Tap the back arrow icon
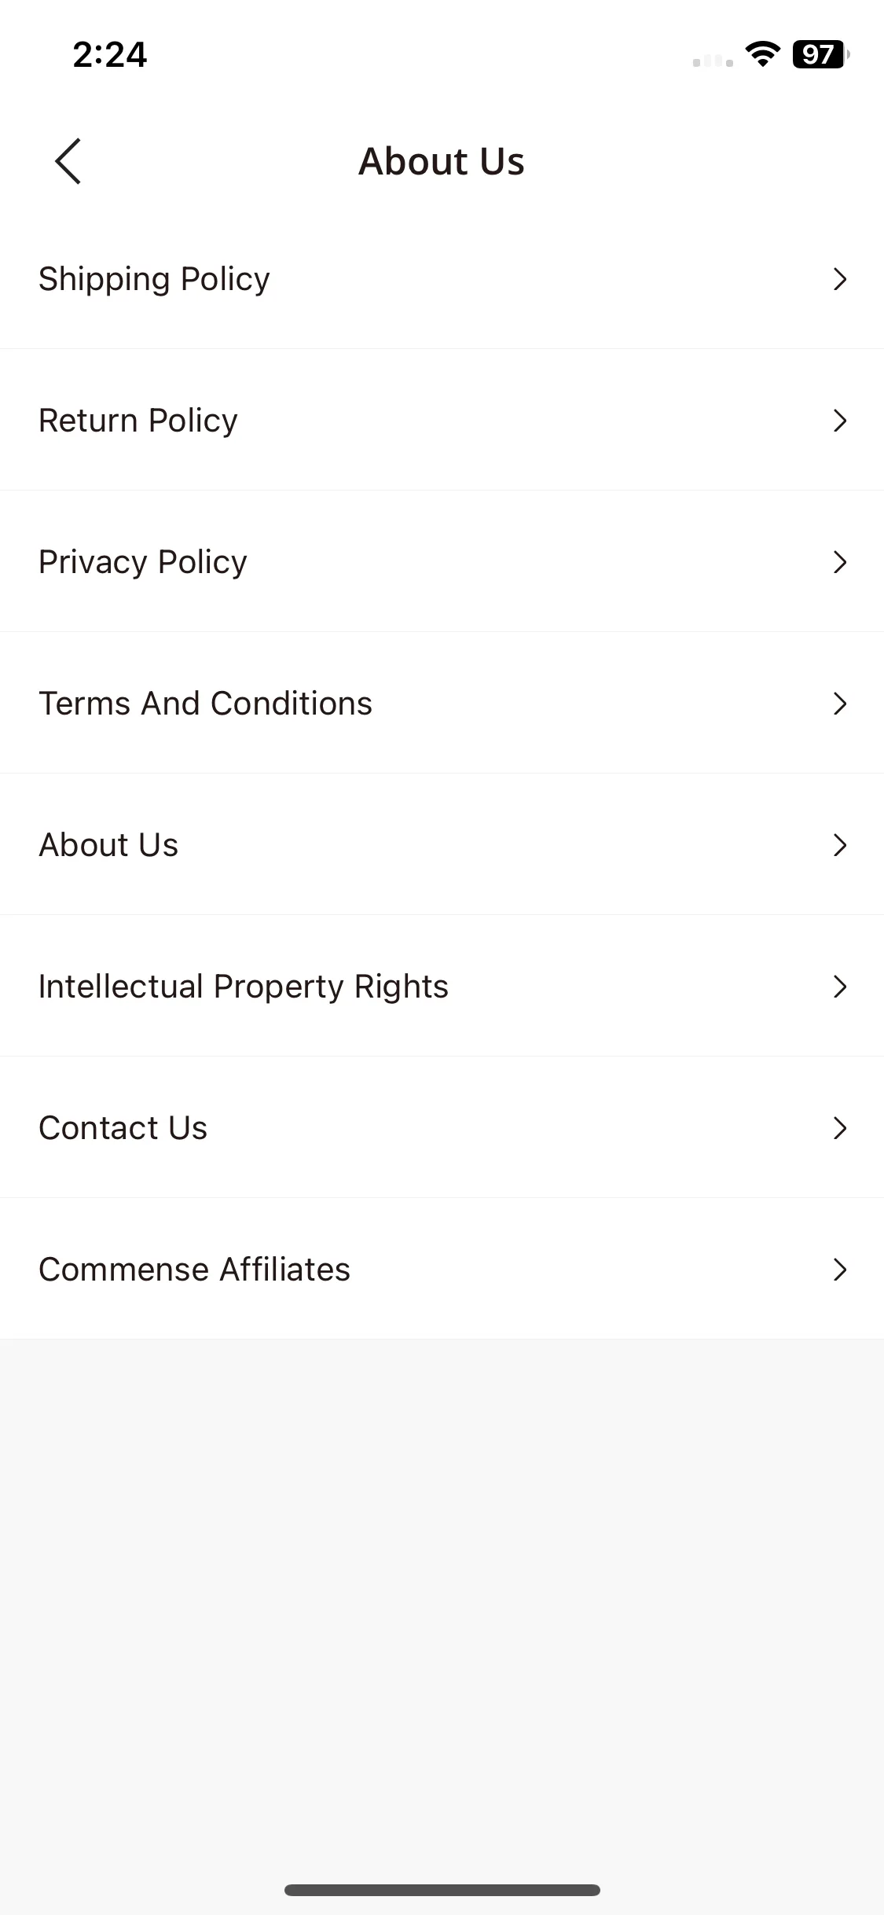The height and width of the screenshot is (1915, 884). tap(68, 161)
